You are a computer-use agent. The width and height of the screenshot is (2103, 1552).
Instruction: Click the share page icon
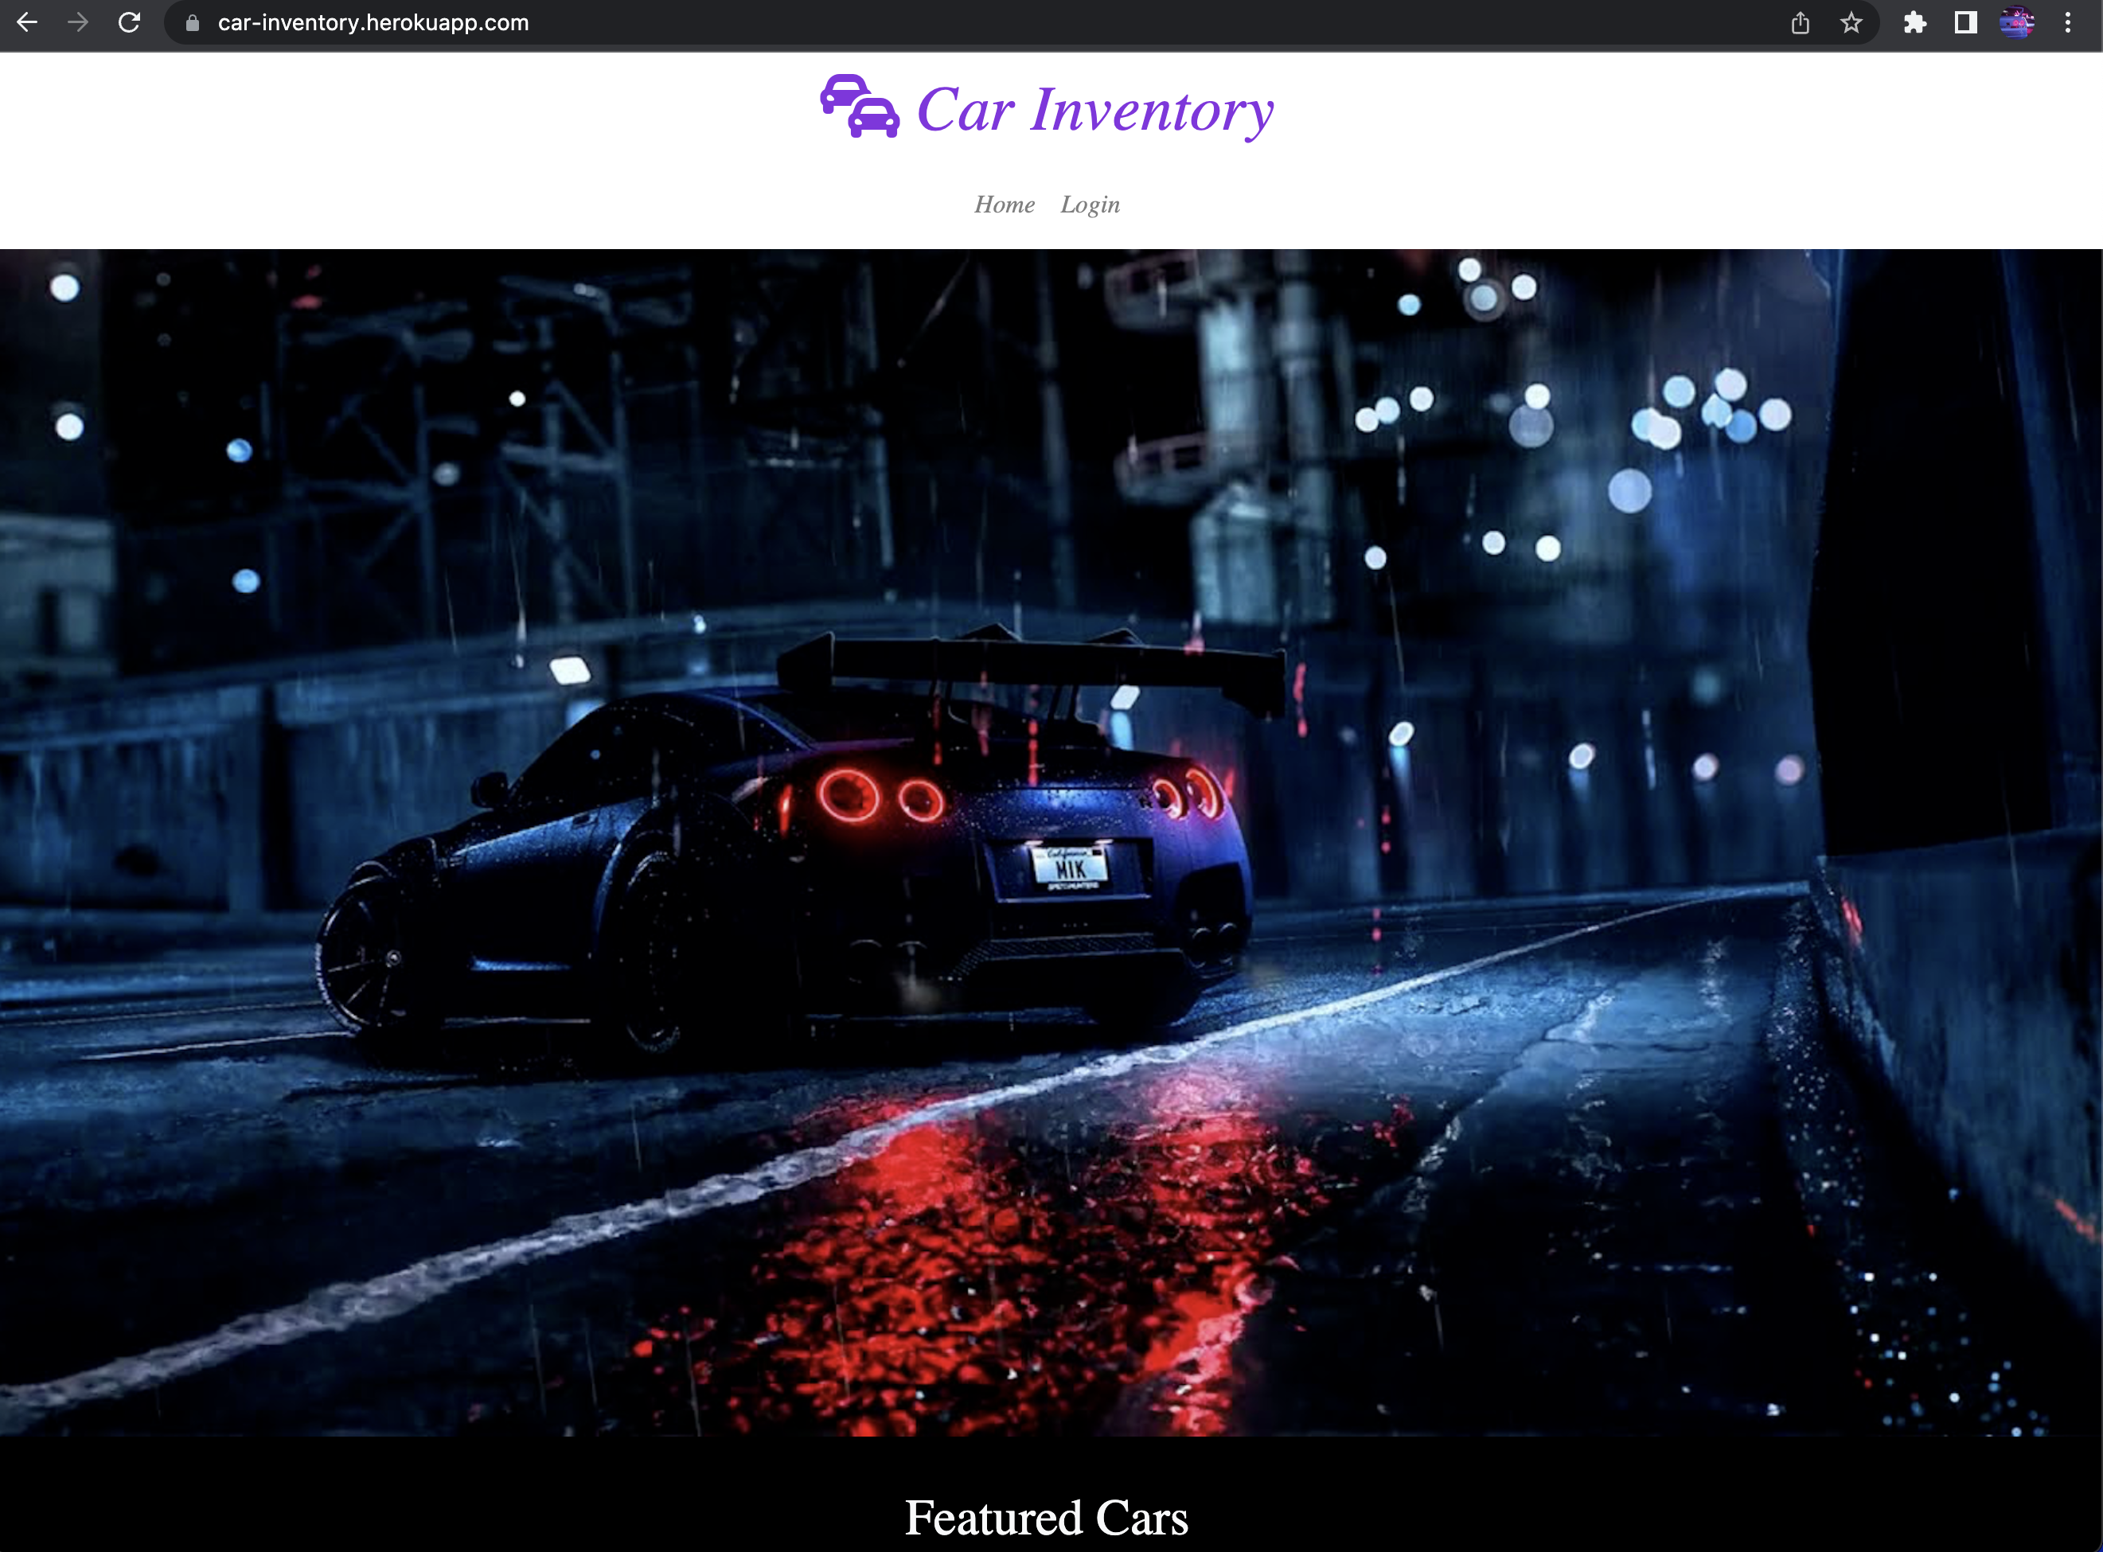pos(1800,22)
